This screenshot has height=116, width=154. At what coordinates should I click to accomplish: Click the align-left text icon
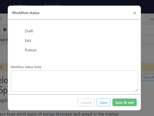click(5, 29)
